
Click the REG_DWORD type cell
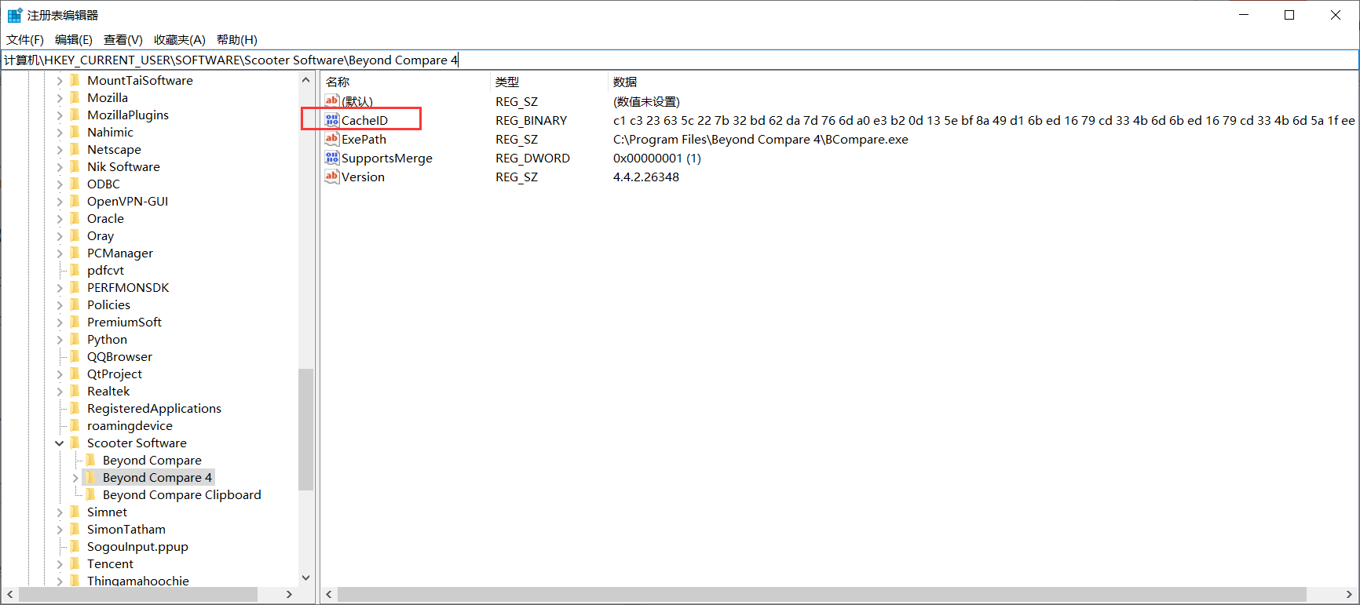532,158
